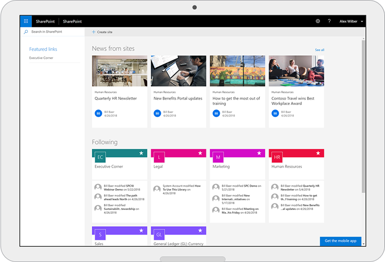Open the Human Resources site name
This screenshot has width=385, height=262.
[286, 166]
